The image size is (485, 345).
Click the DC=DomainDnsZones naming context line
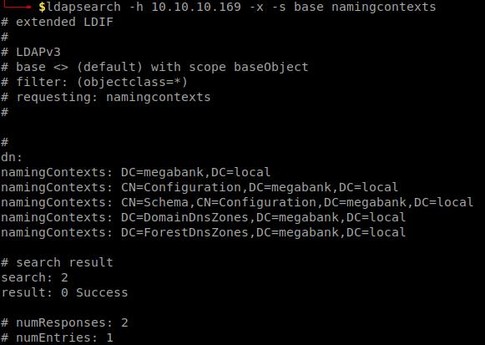(x=203, y=217)
